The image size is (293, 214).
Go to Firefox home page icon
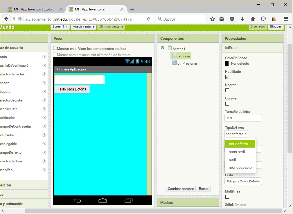pos(253,19)
